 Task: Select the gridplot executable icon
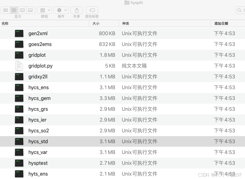19,55
